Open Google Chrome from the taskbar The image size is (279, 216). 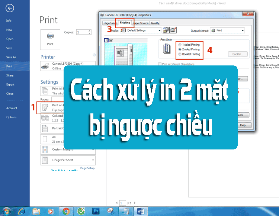66,211
